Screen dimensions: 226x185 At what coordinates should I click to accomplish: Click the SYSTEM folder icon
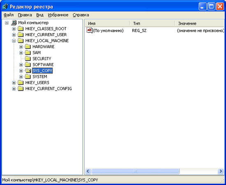[x=28, y=77]
